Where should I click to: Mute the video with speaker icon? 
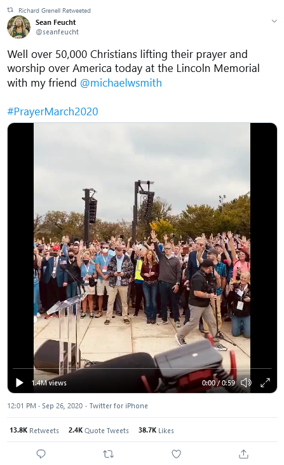(246, 383)
